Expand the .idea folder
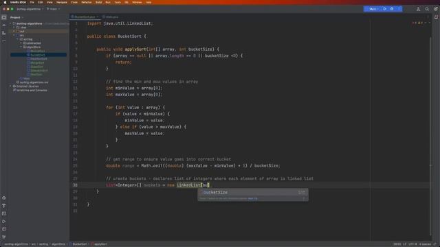The width and height of the screenshot is (440, 247). point(14,27)
